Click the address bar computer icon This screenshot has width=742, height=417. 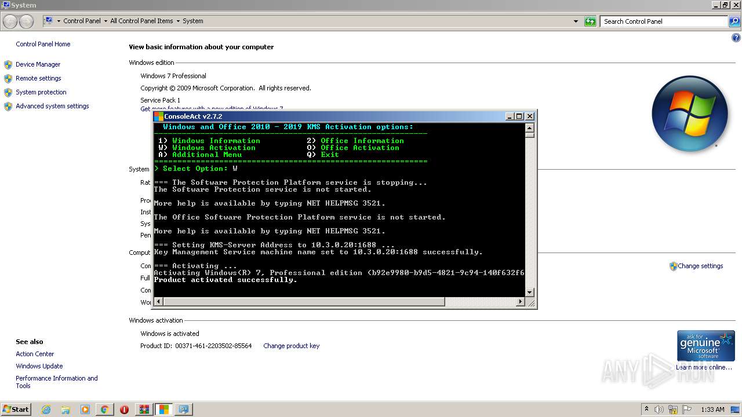(x=48, y=21)
